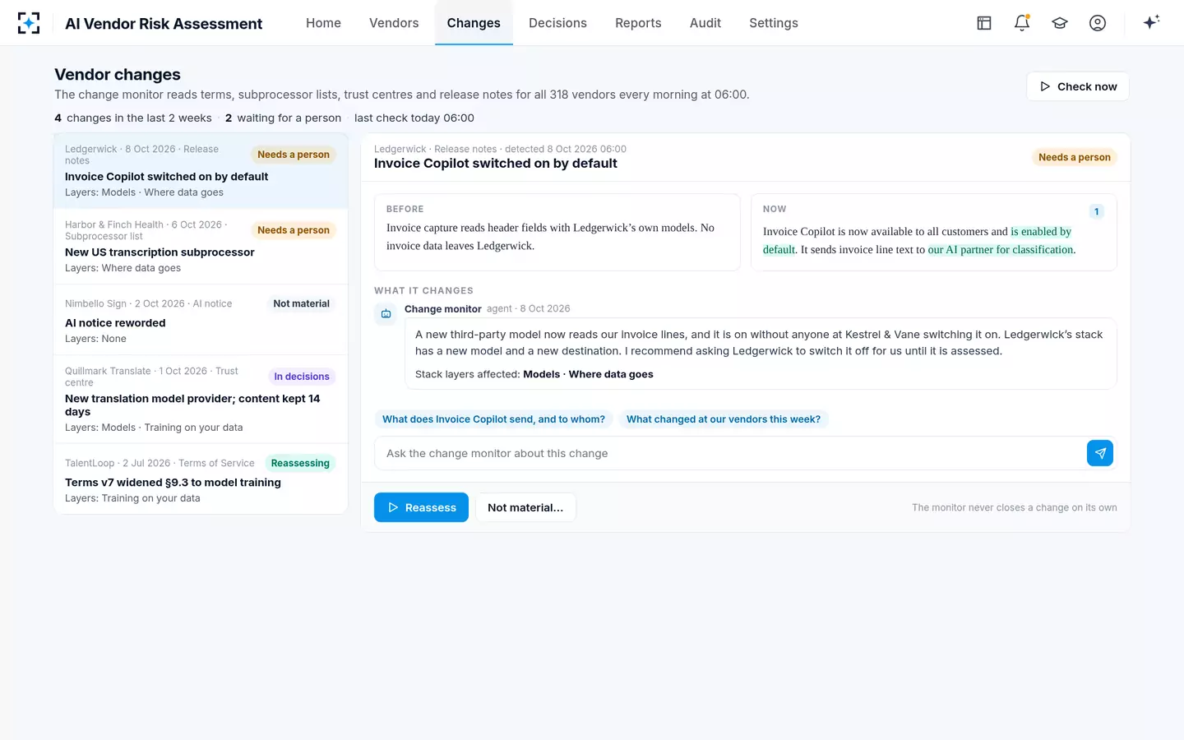Open the Quillmark Translate model provider change
The height and width of the screenshot is (740, 1184).
[x=201, y=400]
